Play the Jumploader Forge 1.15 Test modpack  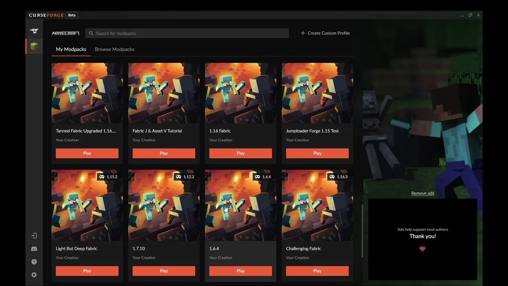pyautogui.click(x=317, y=153)
